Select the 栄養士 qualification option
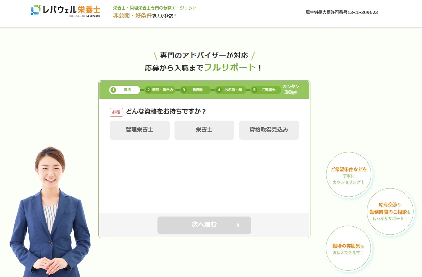 (x=204, y=130)
